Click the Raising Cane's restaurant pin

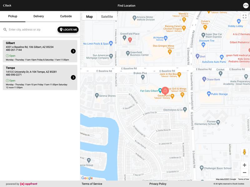184,28
